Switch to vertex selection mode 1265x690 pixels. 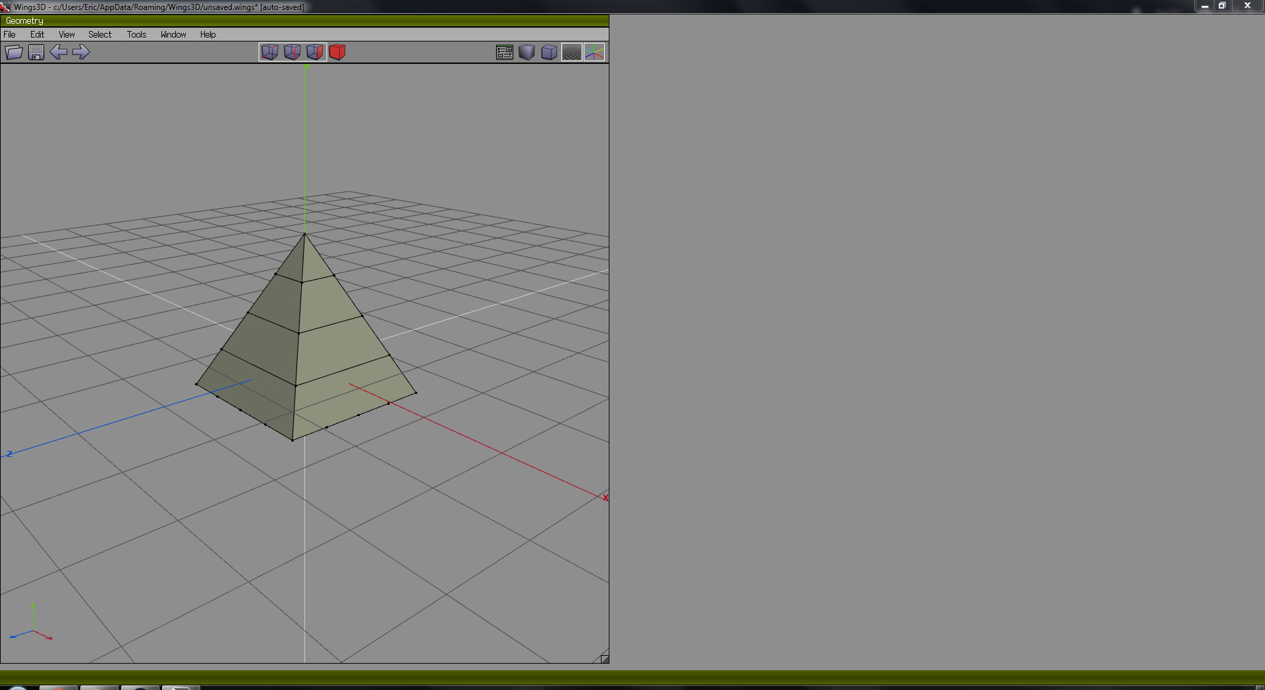tap(270, 52)
